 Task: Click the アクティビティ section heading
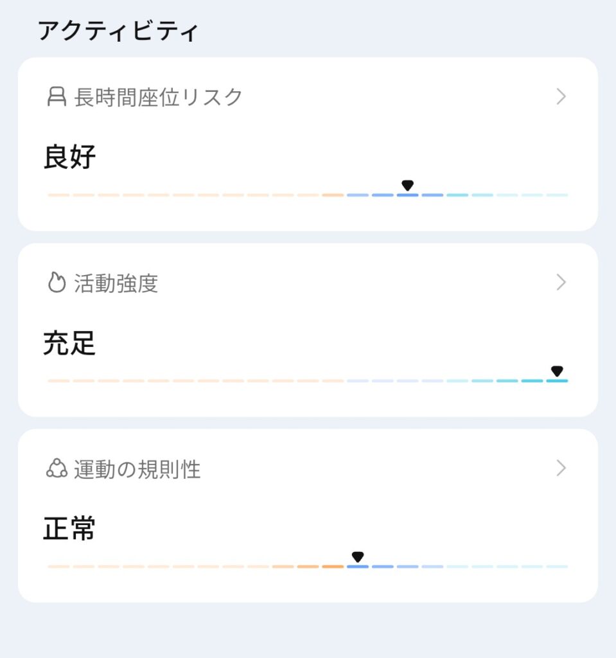click(118, 31)
